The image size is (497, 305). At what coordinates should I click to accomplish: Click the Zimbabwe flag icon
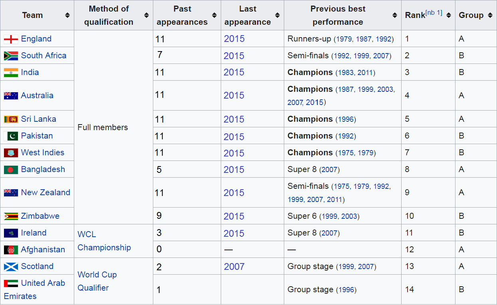coord(11,216)
